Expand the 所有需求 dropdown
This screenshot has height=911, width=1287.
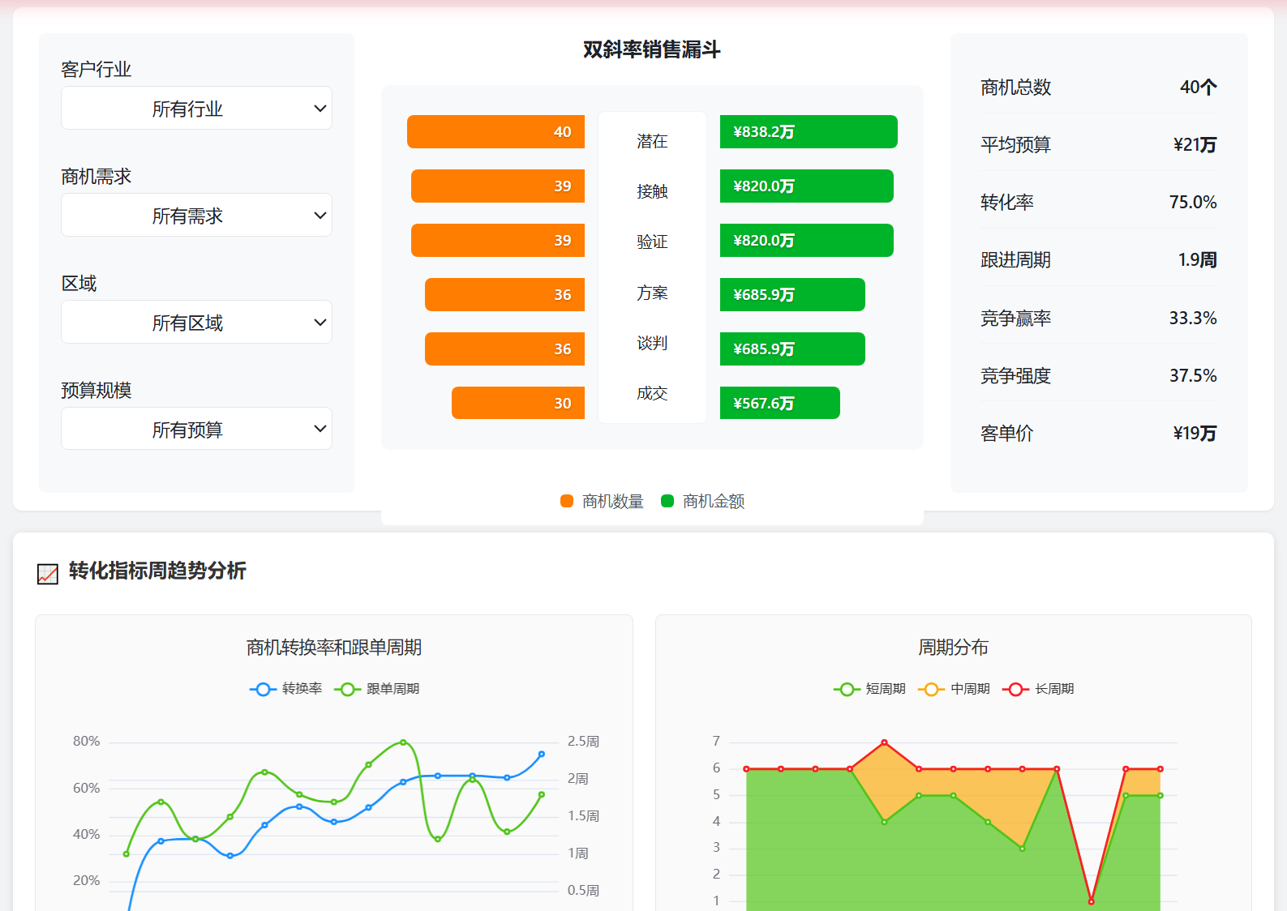[x=196, y=215]
